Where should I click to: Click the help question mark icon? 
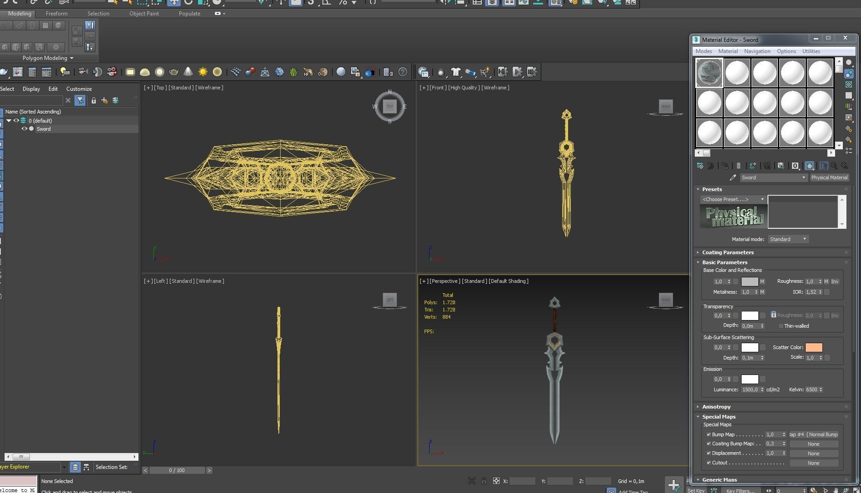[x=403, y=72]
